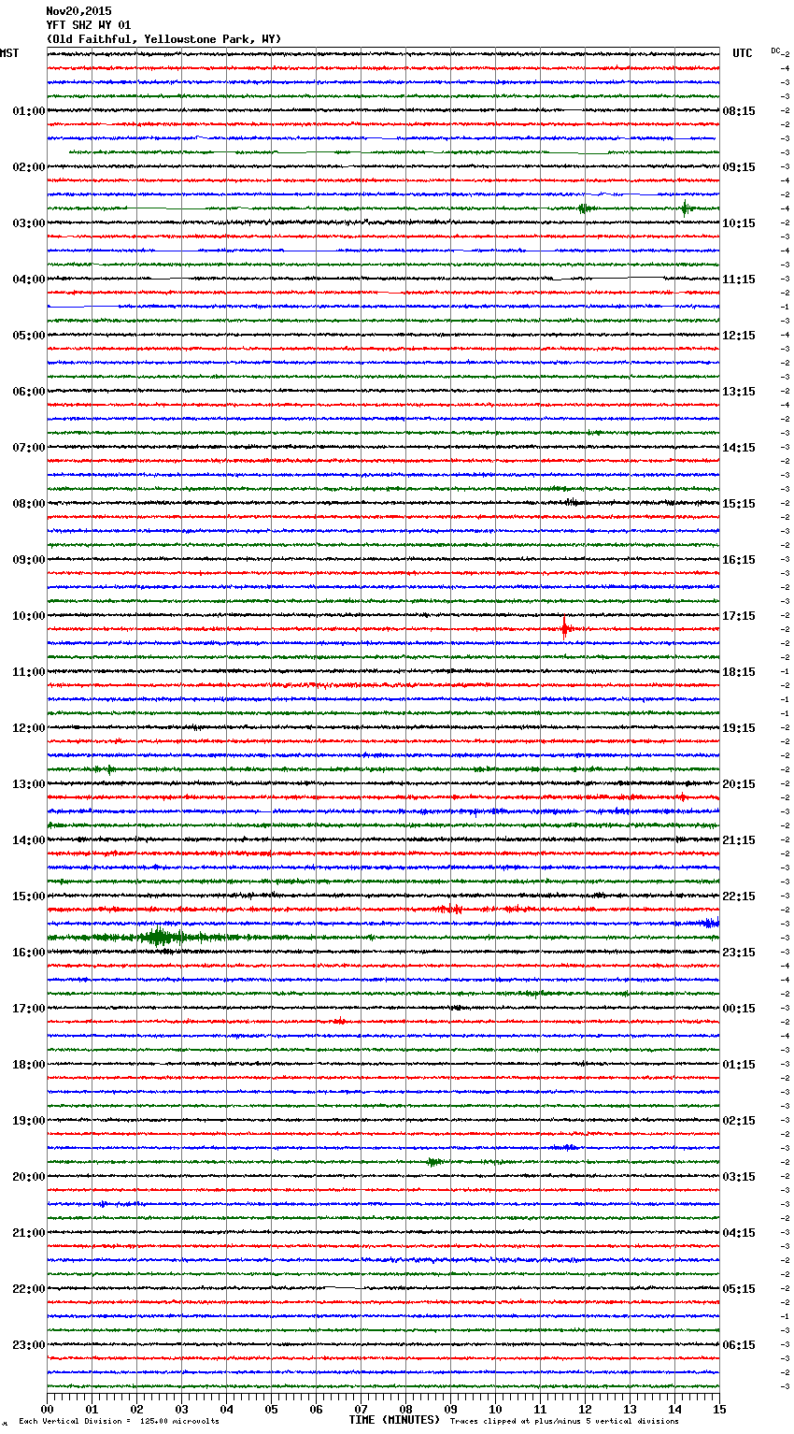The width and height of the screenshot is (794, 1434).
Task: Click the TIME (MINUTES) axis title
Action: [x=394, y=1420]
